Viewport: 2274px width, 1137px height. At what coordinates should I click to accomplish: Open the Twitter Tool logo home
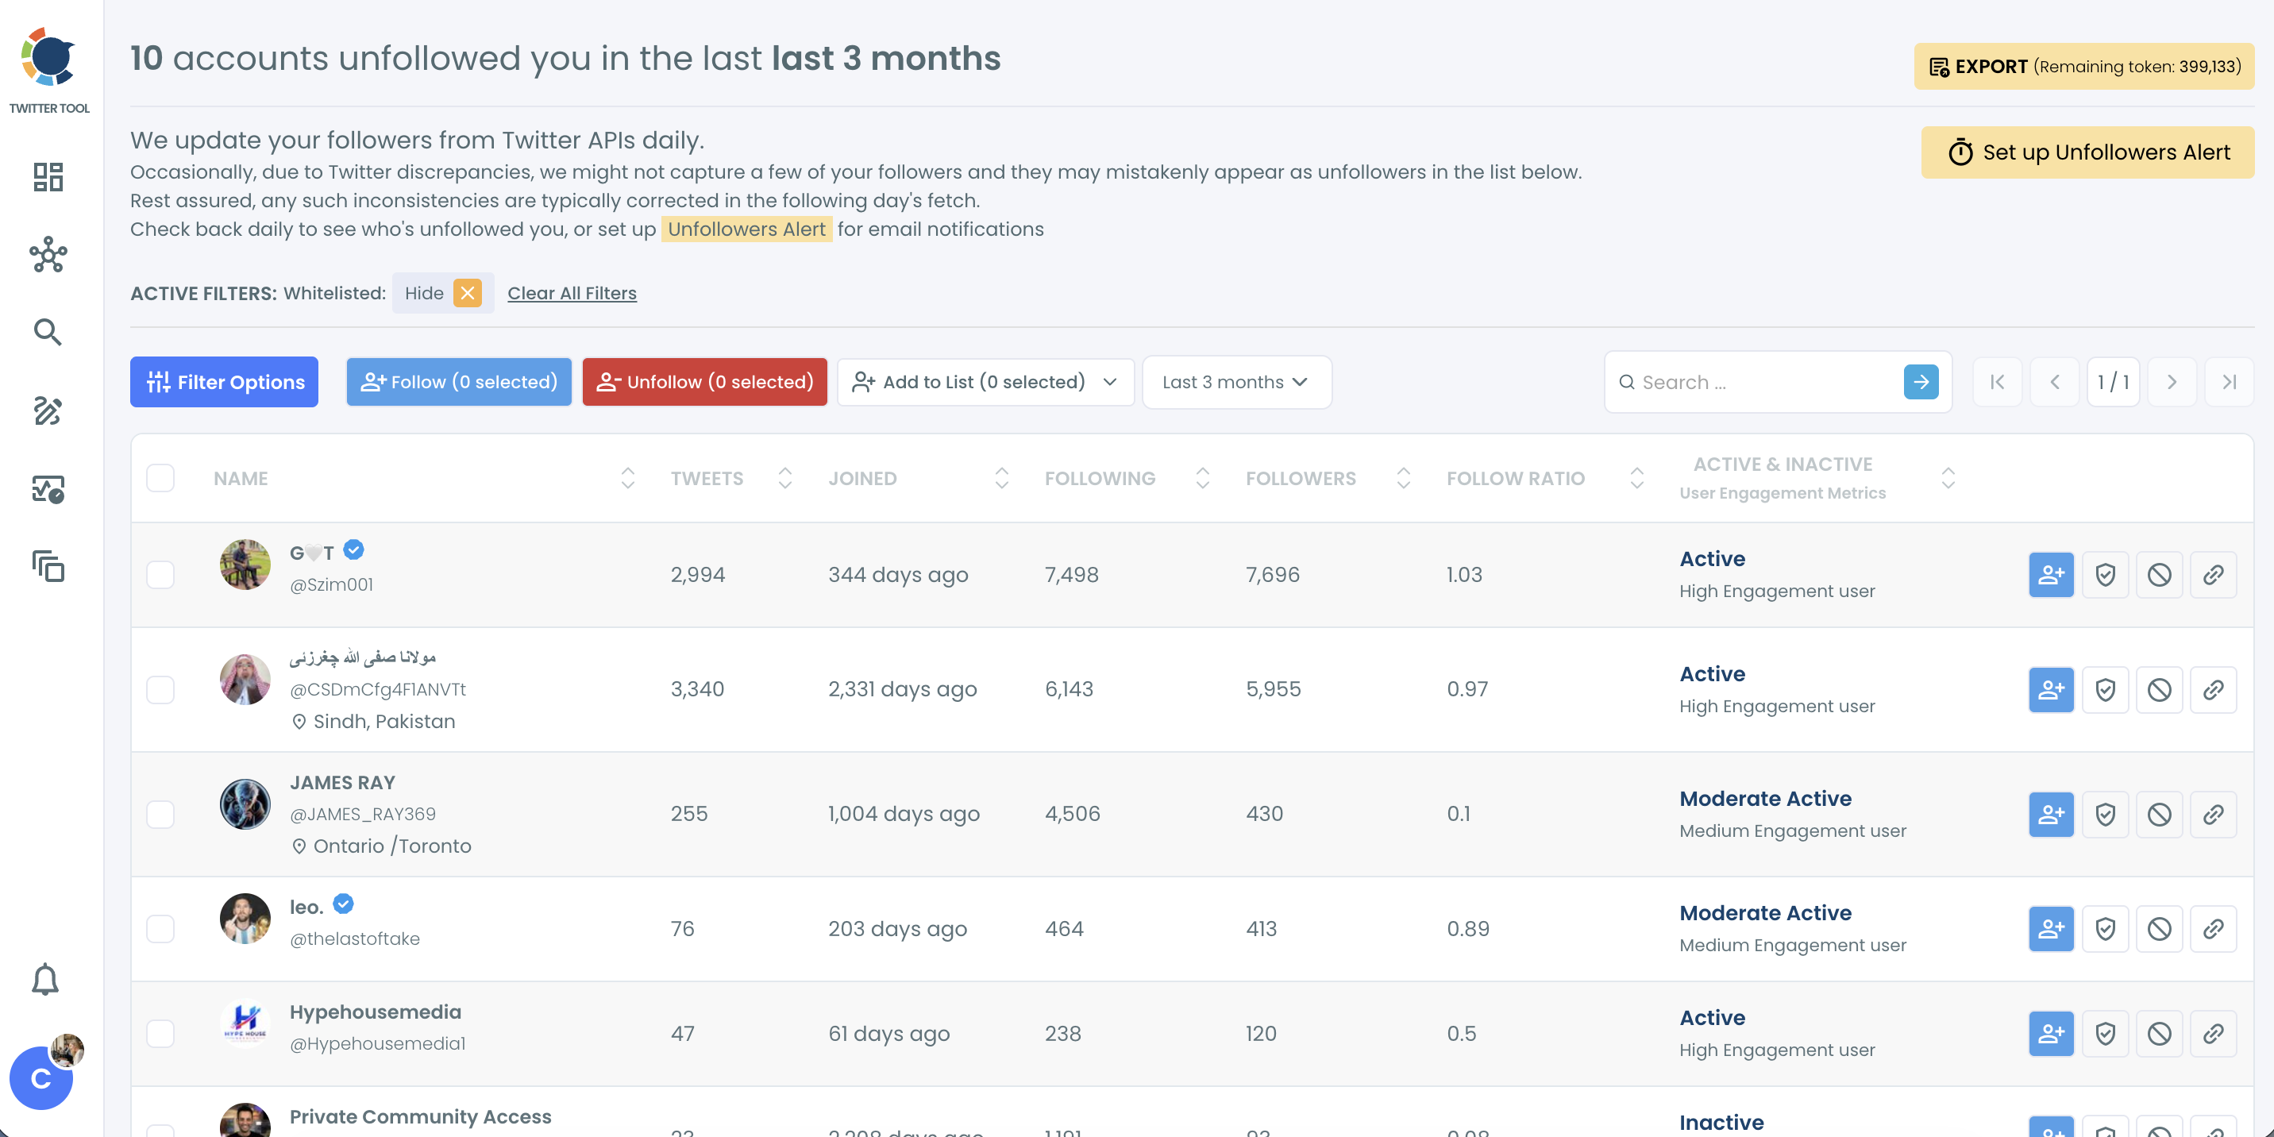coord(49,71)
